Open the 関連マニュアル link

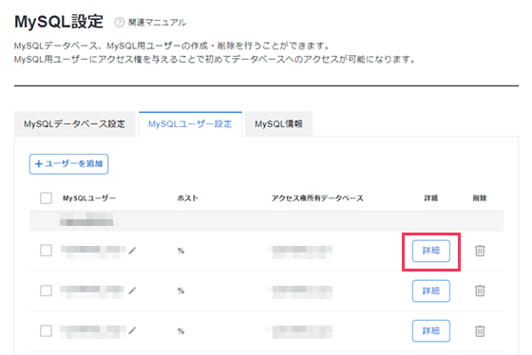pos(157,23)
